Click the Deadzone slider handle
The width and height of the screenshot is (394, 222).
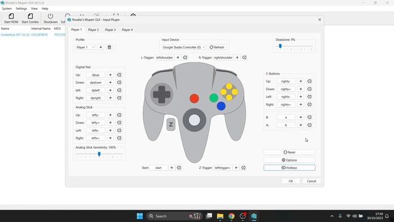coord(280,46)
